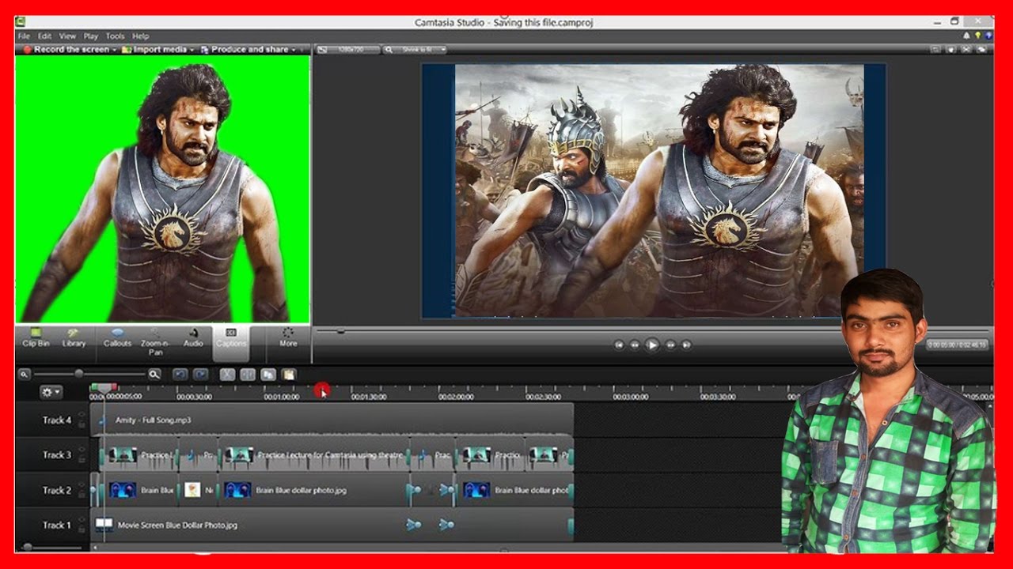Viewport: 1013px width, 569px height.
Task: Click the Split icon in timeline toolbar
Action: tap(248, 375)
